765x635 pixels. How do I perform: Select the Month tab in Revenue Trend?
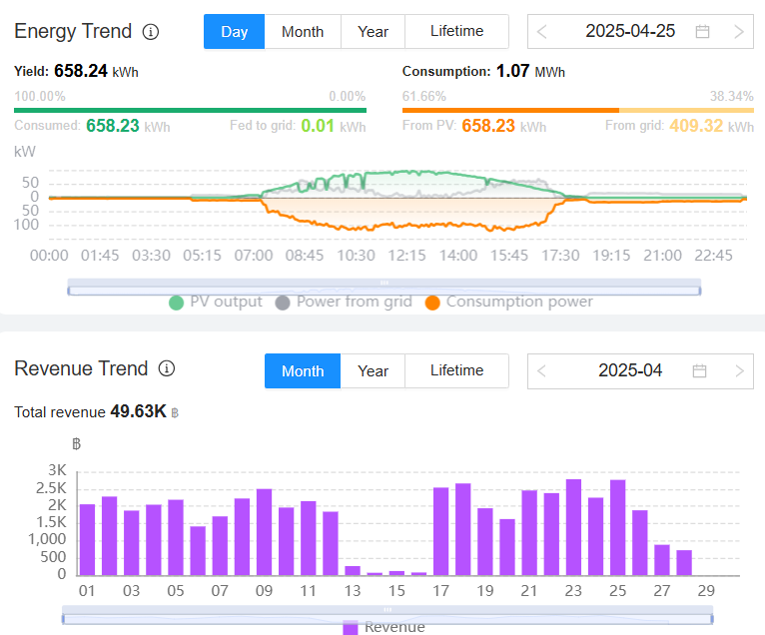point(303,371)
